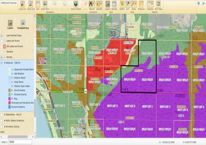
Task: Collapse the Wetlands - CIRC39 group
Action: tap(5, 63)
